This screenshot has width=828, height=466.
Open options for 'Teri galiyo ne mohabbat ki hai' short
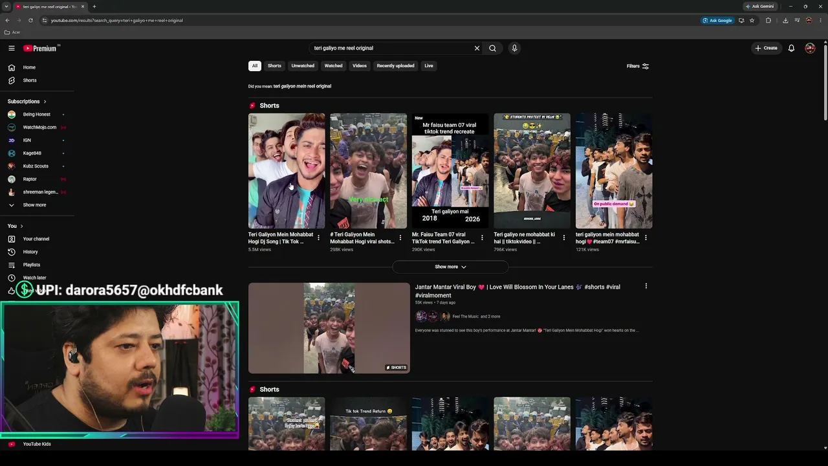click(x=564, y=238)
